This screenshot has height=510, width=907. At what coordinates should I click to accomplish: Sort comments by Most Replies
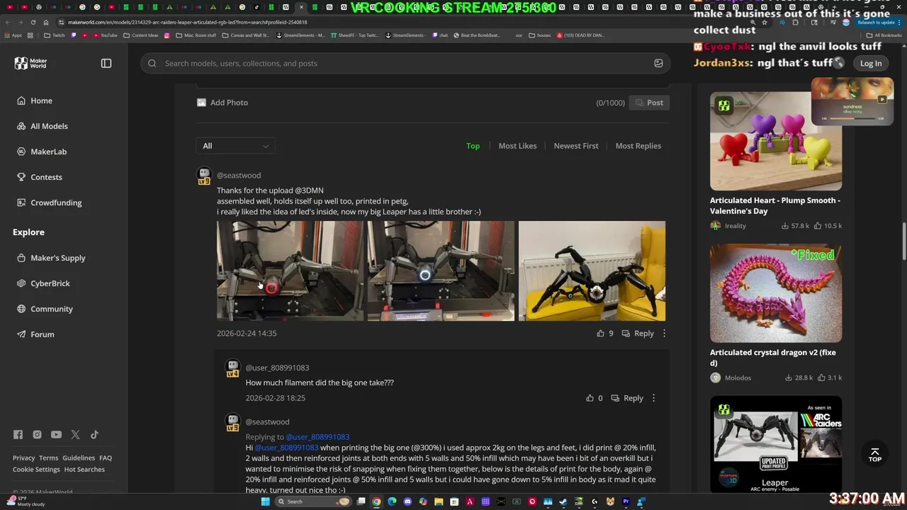pos(638,146)
